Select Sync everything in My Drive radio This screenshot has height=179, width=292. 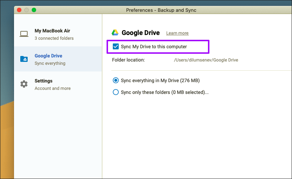[x=116, y=80]
